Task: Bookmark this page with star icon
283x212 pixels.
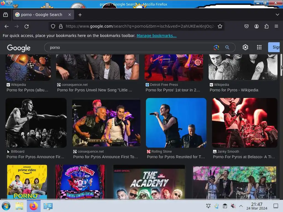Action: [x=220, y=26]
